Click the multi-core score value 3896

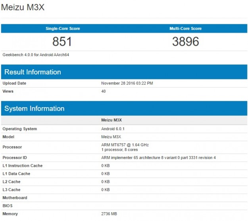click(x=185, y=41)
